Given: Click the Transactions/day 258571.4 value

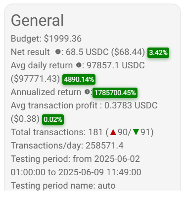Looking at the screenshot, I should [x=104, y=146].
